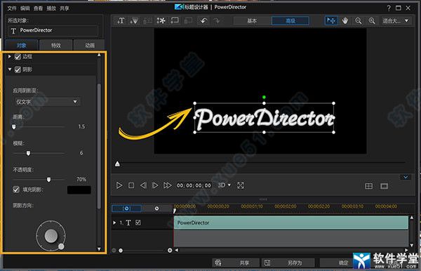The image size is (421, 271).
Task: Click the properties panel scroll up arrow
Action: pyautogui.click(x=99, y=55)
